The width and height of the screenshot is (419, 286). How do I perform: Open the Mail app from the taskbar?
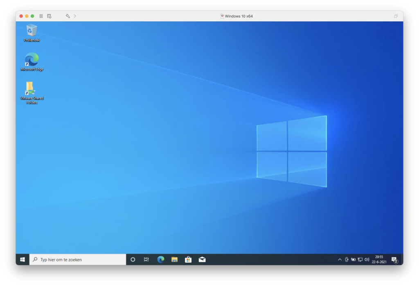click(x=202, y=259)
